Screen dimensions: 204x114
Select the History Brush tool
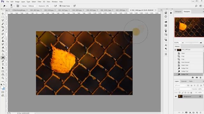click(3, 44)
